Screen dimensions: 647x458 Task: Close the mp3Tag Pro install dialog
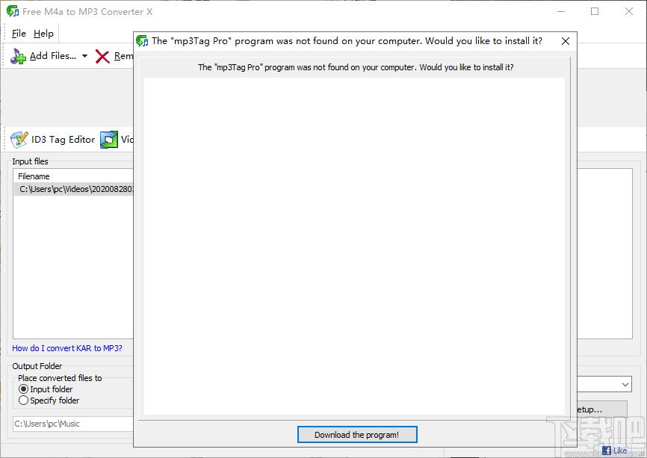(x=566, y=41)
